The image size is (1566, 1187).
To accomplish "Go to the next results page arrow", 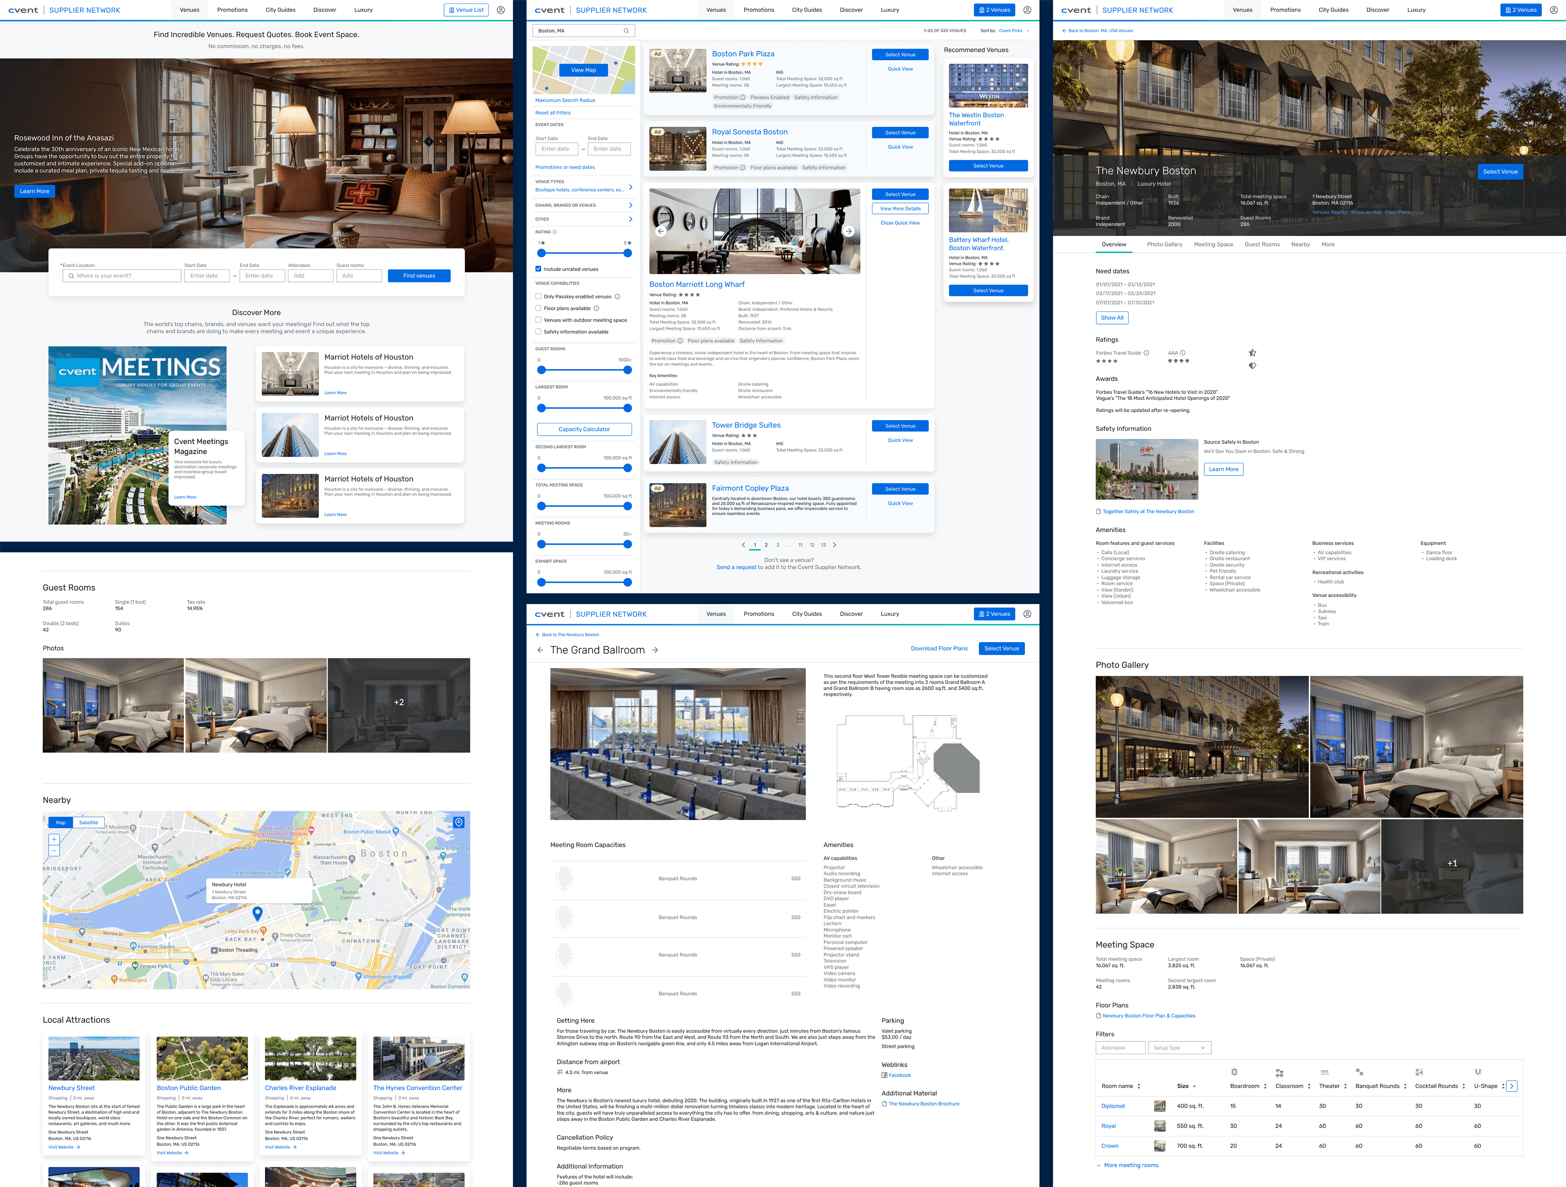I will [x=835, y=544].
